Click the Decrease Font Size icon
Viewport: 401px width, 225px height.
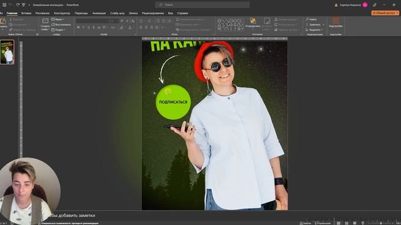point(127,21)
